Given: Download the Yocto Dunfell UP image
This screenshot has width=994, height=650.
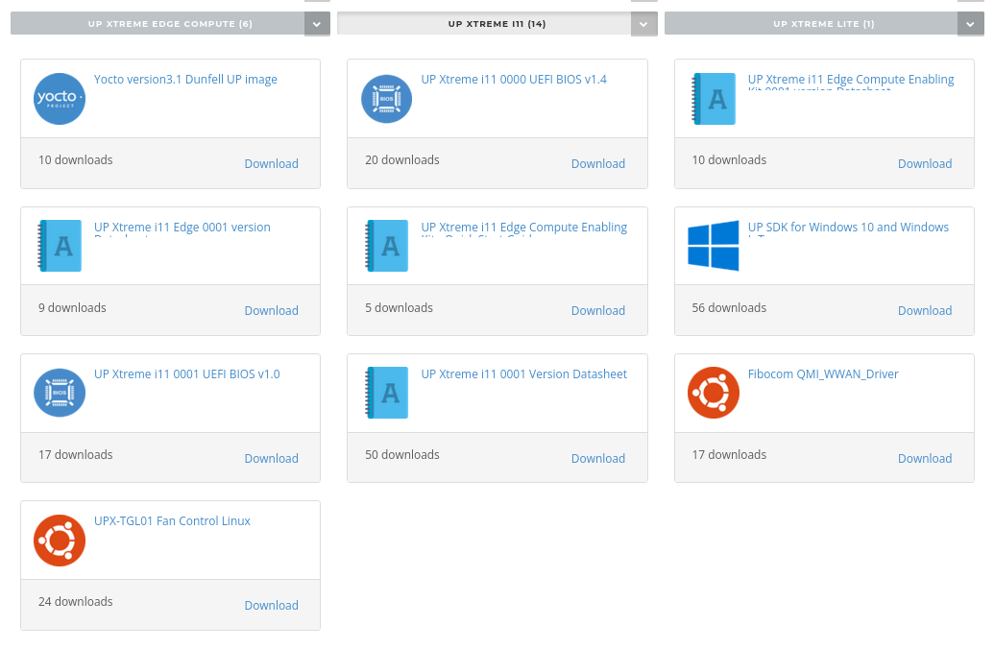Looking at the screenshot, I should pyautogui.click(x=272, y=164).
